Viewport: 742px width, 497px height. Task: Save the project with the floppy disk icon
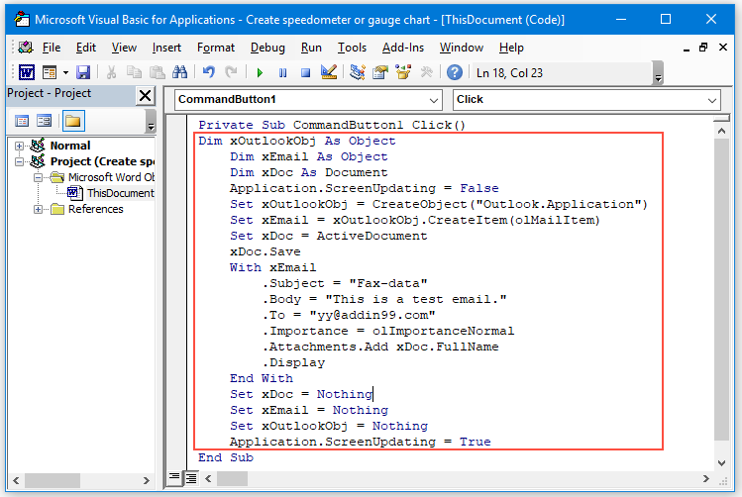[83, 72]
